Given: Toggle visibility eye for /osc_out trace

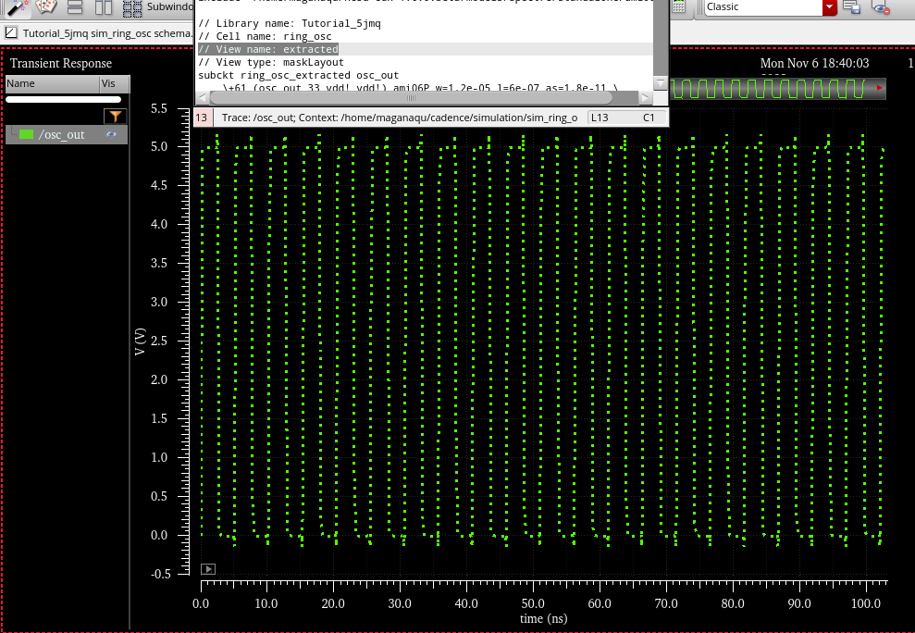Looking at the screenshot, I should click(112, 134).
